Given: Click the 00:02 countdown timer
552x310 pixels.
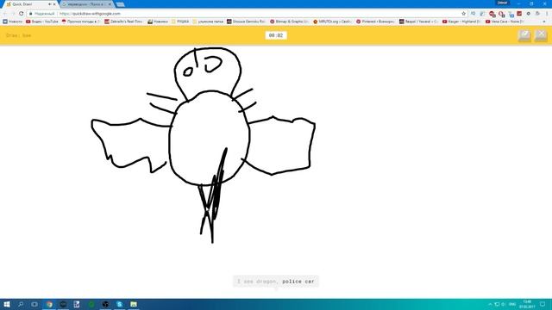Looking at the screenshot, I should [276, 35].
